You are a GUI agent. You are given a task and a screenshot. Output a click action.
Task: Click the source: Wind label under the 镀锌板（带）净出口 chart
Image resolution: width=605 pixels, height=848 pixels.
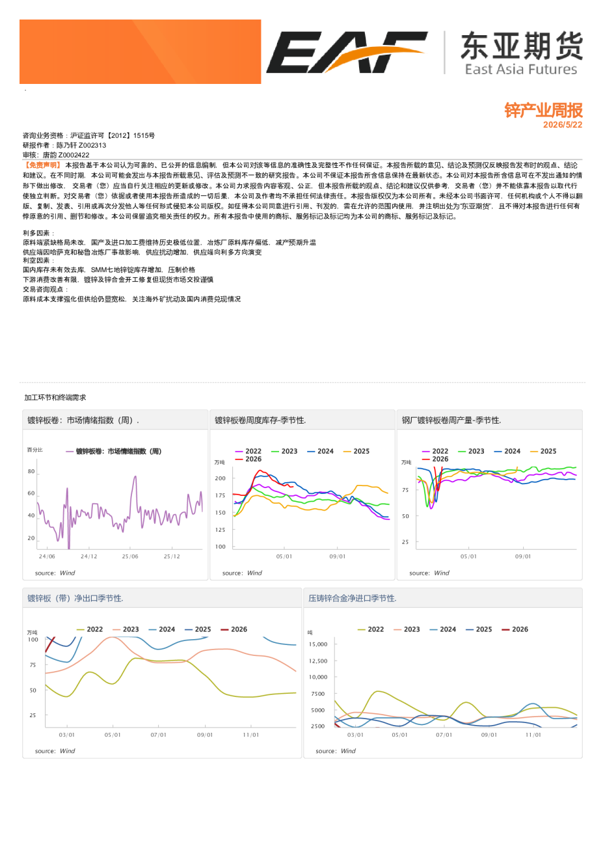55,751
